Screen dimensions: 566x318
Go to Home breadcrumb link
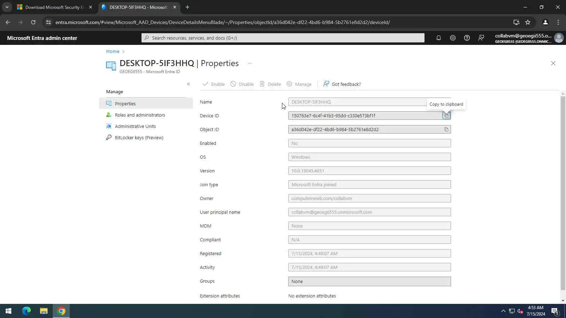pos(113,51)
